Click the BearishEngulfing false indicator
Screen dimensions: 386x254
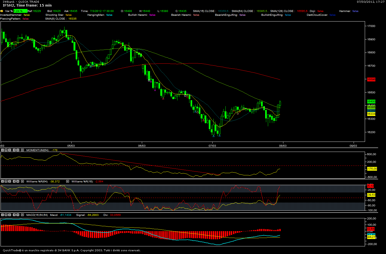pyautogui.click(x=230, y=15)
